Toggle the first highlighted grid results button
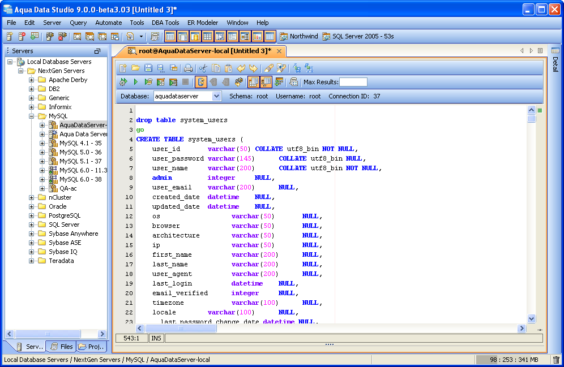The height and width of the screenshot is (367, 564). [253, 82]
